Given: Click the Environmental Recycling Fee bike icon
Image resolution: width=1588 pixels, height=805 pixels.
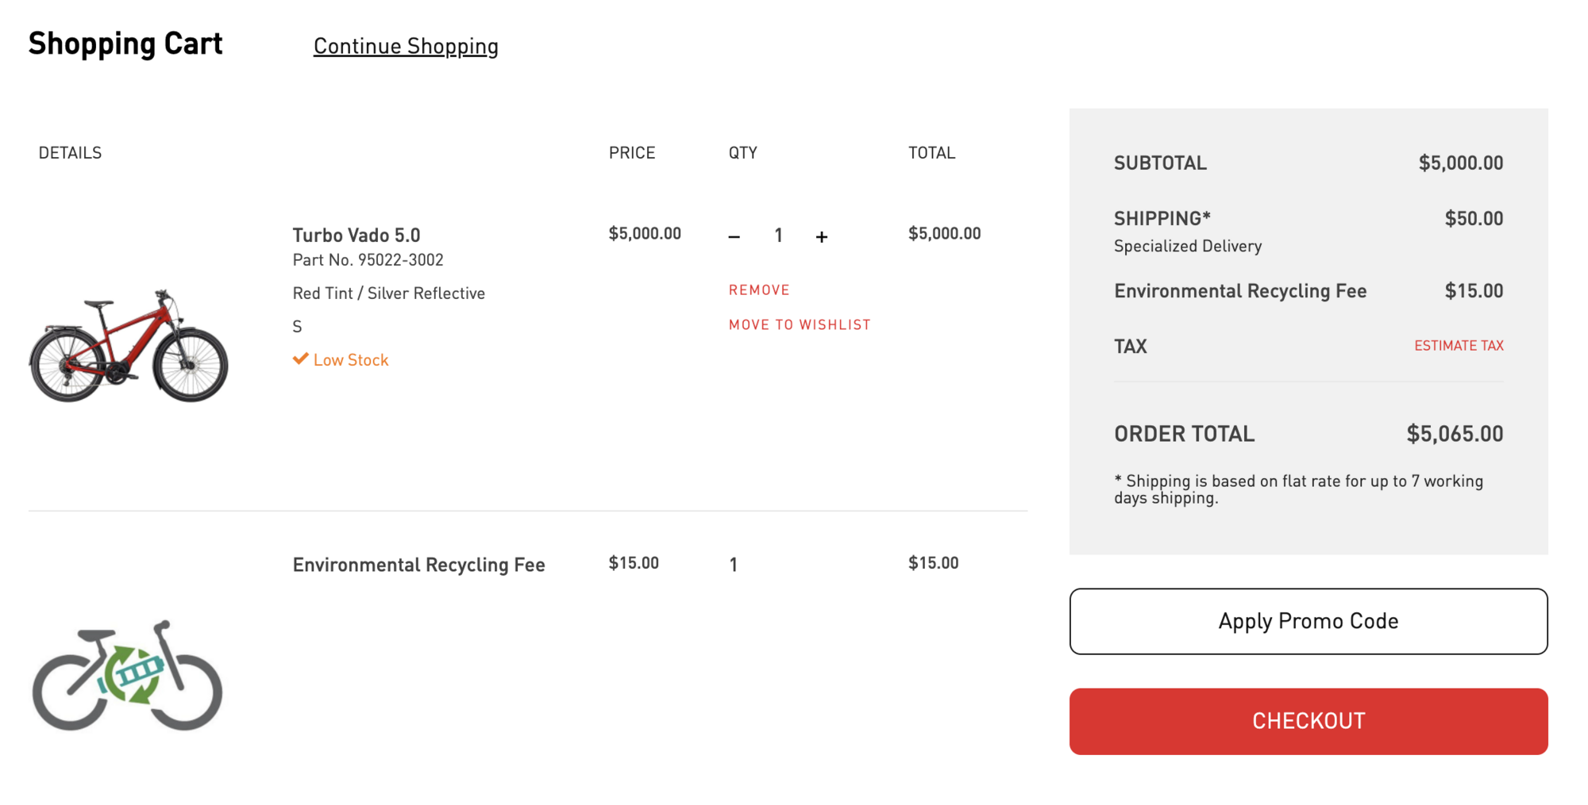Looking at the screenshot, I should (127, 675).
